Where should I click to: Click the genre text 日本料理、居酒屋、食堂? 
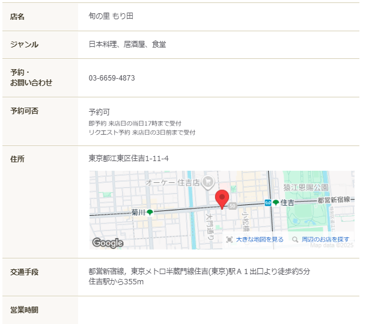point(127,44)
